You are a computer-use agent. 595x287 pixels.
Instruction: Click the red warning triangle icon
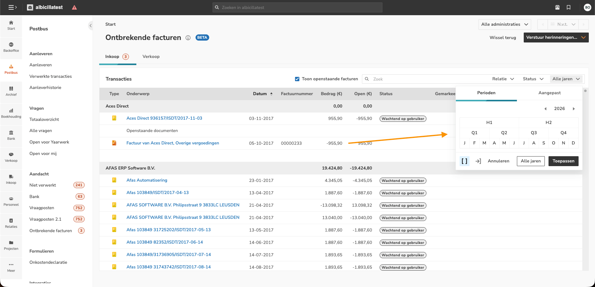click(74, 7)
